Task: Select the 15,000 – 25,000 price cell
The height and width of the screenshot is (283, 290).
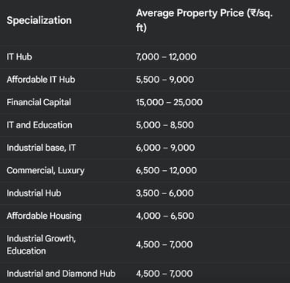Action: (169, 102)
